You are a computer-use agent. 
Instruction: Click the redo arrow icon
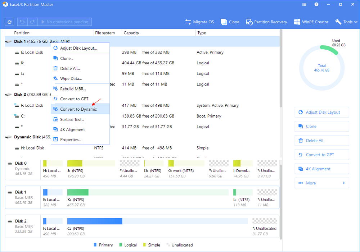pyautogui.click(x=32, y=22)
